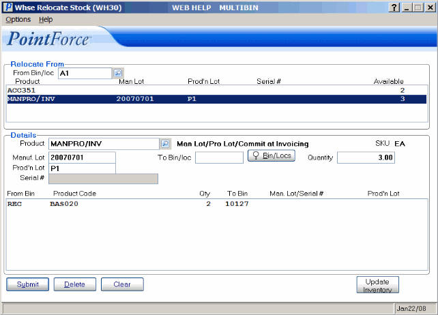Click Man Lot value 20070701 in list

click(135, 99)
